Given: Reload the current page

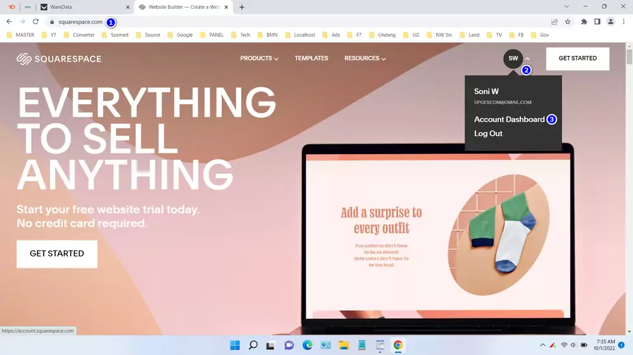Looking at the screenshot, I should pyautogui.click(x=35, y=21).
